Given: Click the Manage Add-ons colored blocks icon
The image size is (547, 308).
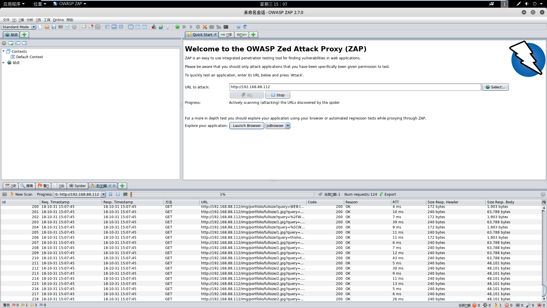Looking at the screenshot, I should click(154, 27).
